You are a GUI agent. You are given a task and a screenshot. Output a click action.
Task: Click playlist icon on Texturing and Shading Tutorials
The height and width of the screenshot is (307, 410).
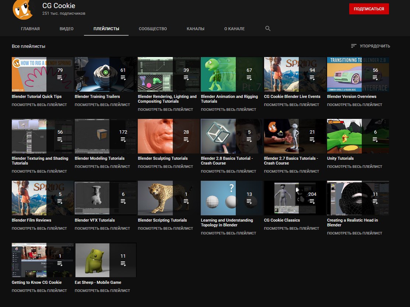(x=60, y=140)
